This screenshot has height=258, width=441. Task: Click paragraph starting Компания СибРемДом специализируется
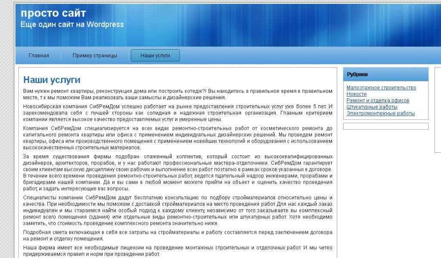click(178, 138)
